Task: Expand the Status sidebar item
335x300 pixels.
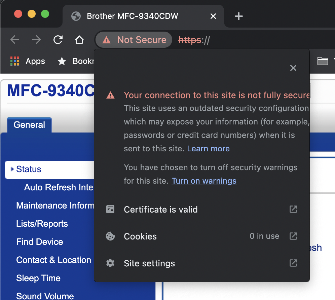Action: coord(29,169)
